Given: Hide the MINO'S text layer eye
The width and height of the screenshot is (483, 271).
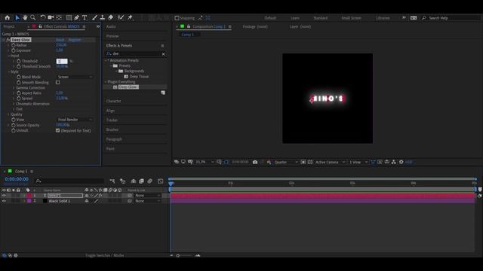Looking at the screenshot, I should 4,196.
